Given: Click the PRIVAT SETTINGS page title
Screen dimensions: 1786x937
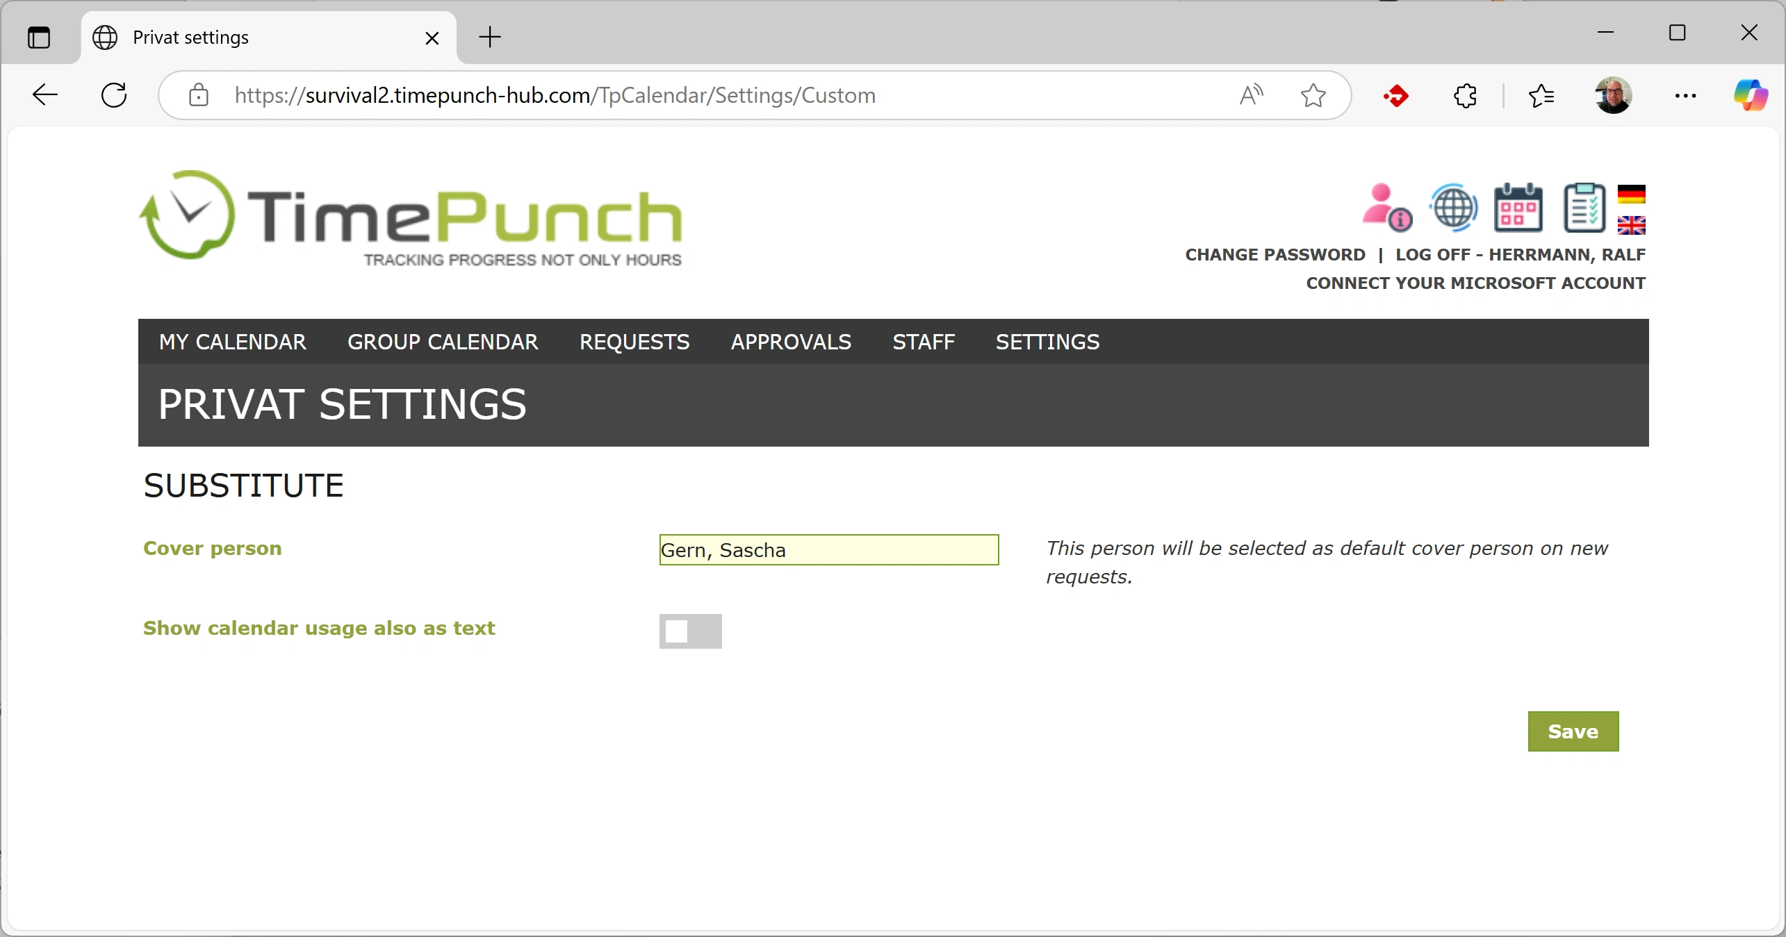Looking at the screenshot, I should click(342, 404).
